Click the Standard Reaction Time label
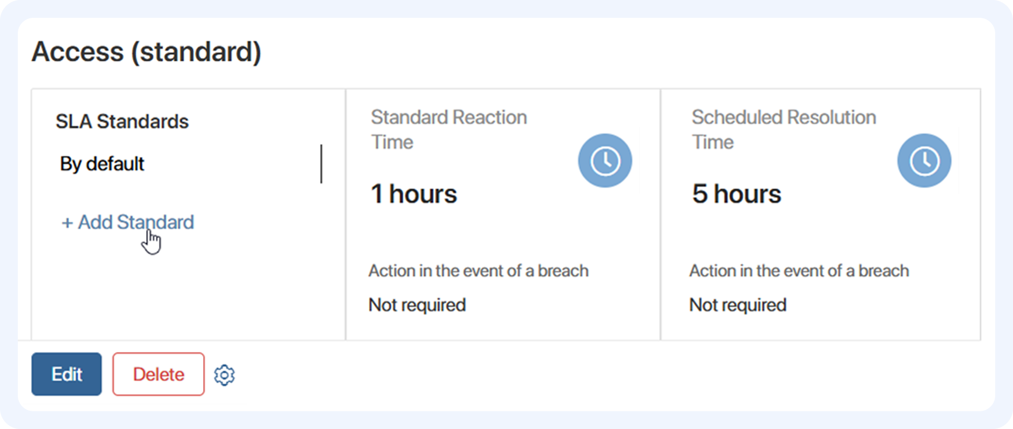 click(x=448, y=129)
